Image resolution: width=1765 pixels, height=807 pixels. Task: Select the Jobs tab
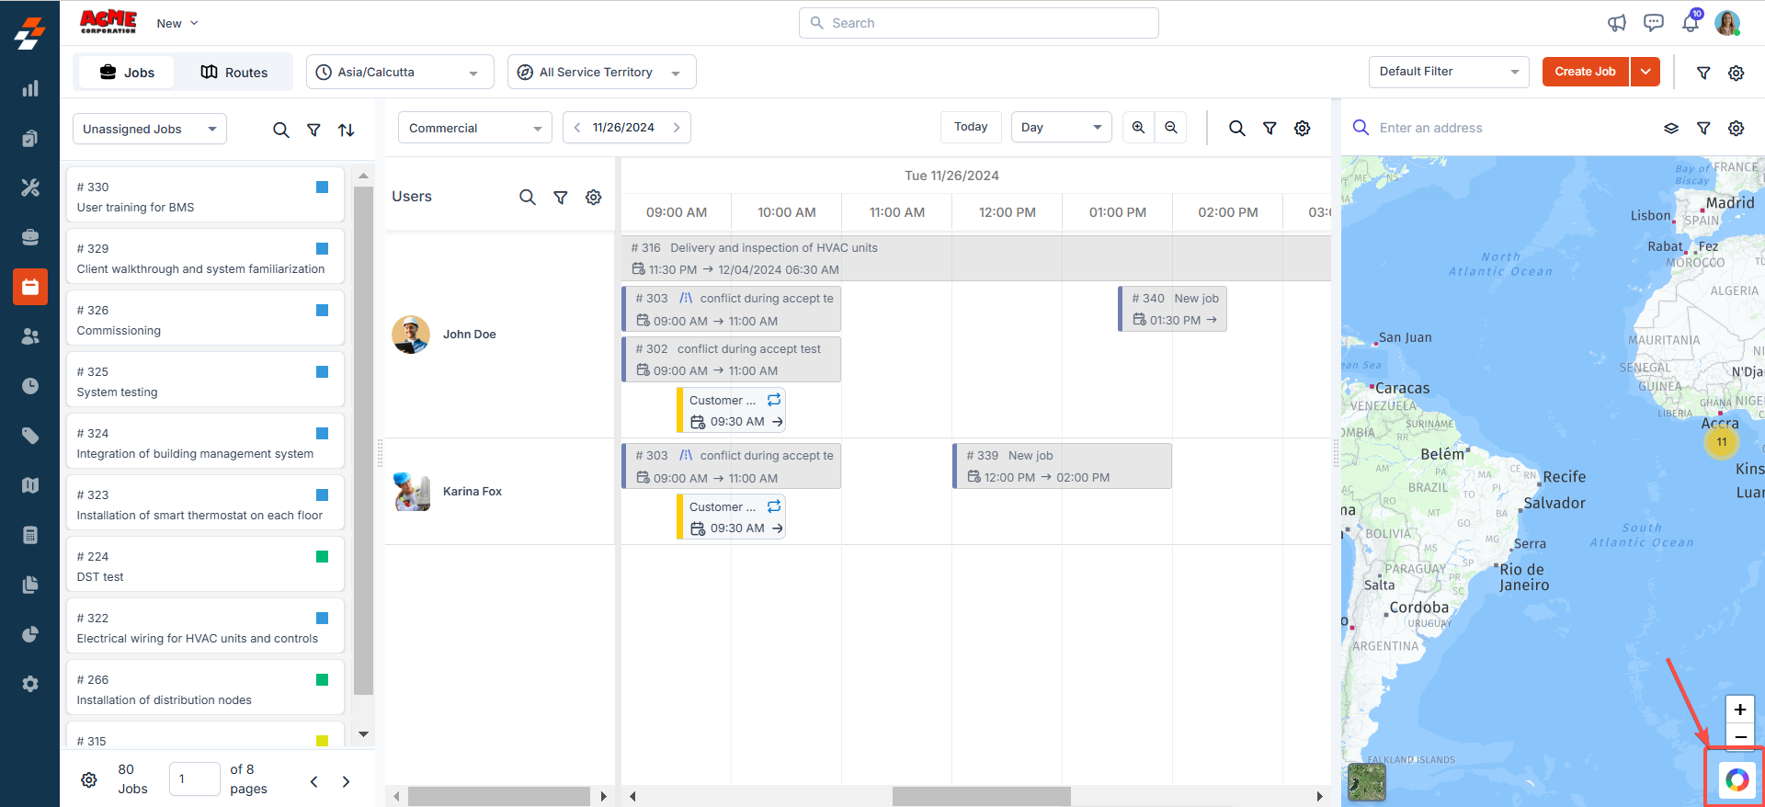(x=127, y=73)
